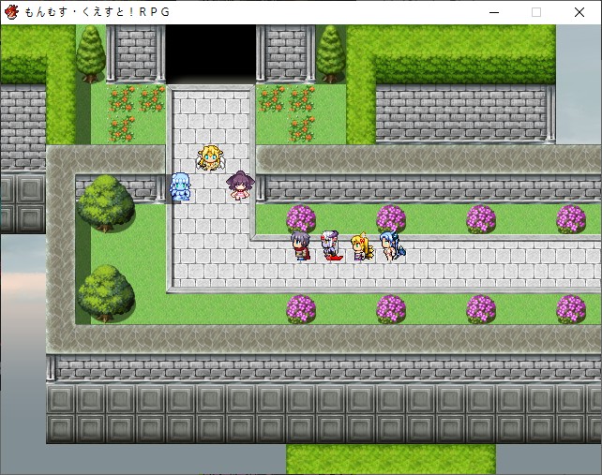
Task: Select the hero with red scarf
Action: coord(301,246)
